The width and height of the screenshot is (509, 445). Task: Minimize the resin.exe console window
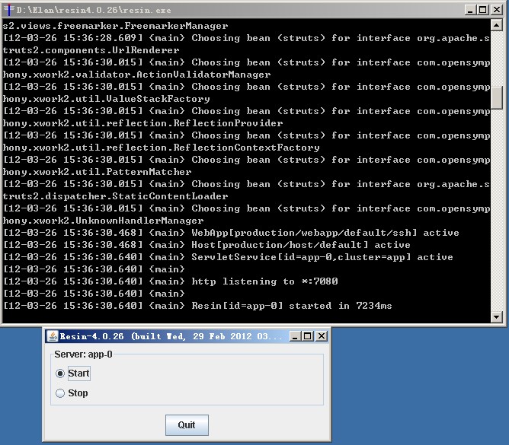[470, 10]
